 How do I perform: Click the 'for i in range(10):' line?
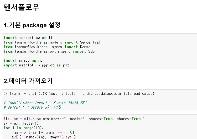[23, 128]
